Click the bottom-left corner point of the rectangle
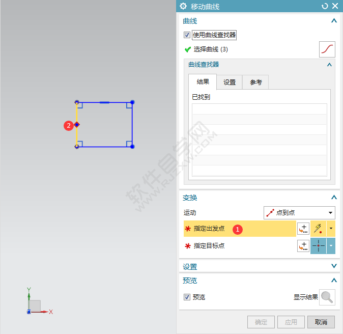This screenshot has height=334, width=343. [x=77, y=147]
